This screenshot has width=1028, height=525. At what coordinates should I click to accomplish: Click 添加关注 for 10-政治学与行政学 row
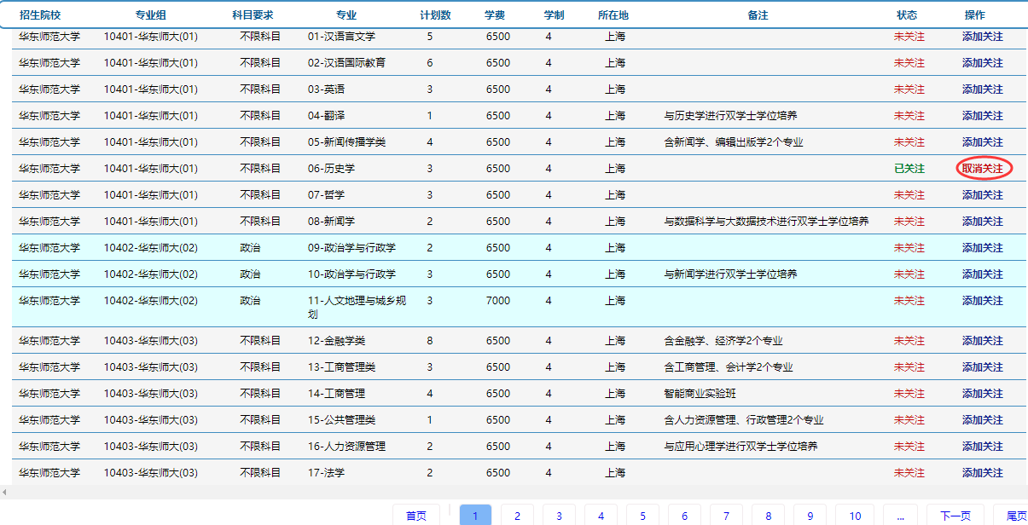[982, 274]
